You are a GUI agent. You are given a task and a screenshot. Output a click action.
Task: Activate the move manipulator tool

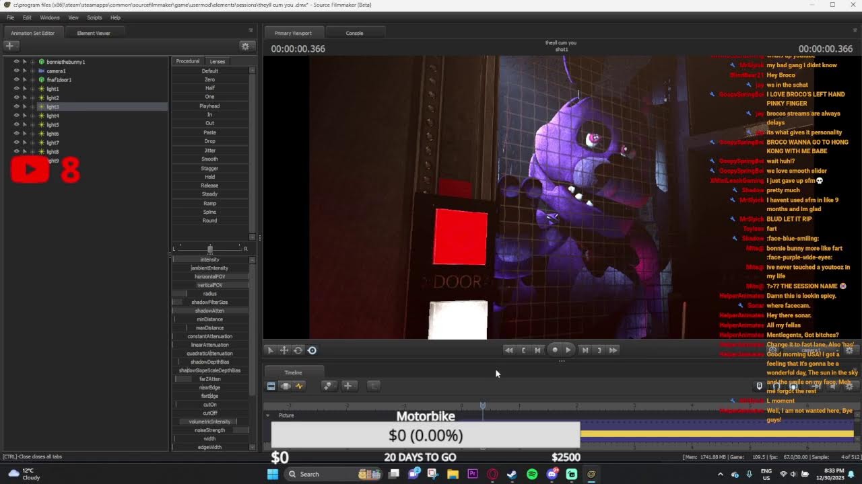(x=284, y=350)
